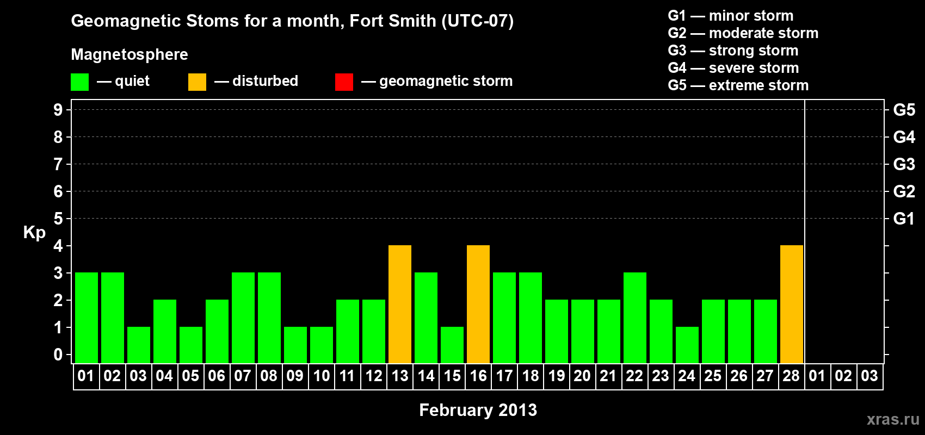Click the 'G1 — minor storm' legend text
Image resolution: width=925 pixels, height=435 pixels.
[x=731, y=16]
